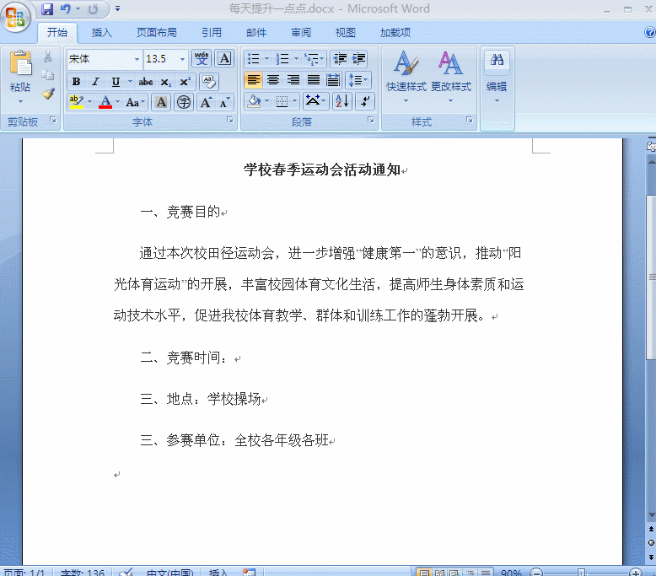The image size is (656, 576).
Task: Click the vertical scrollbar thumb
Action: (651, 277)
